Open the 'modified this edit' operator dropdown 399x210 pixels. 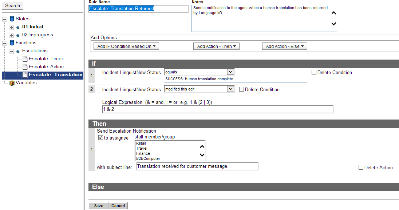230,89
